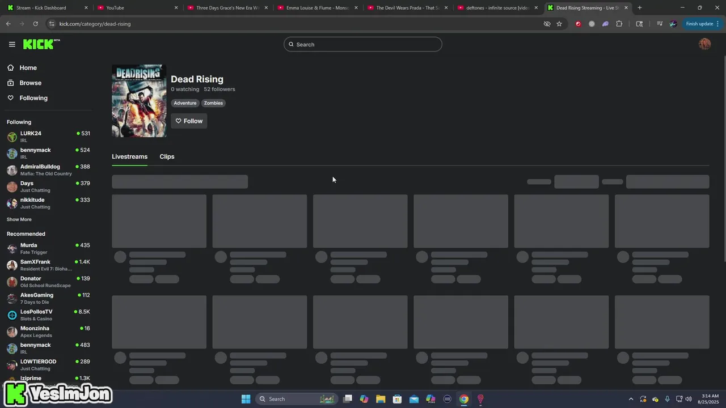The height and width of the screenshot is (408, 726).
Task: Open Days channel in Following list
Action: [x=48, y=186]
